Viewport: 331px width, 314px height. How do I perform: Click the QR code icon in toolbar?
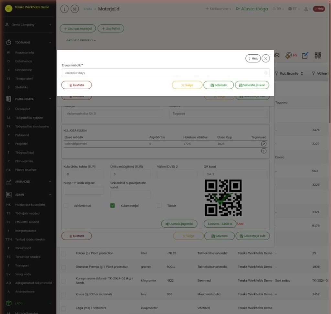(318, 55)
